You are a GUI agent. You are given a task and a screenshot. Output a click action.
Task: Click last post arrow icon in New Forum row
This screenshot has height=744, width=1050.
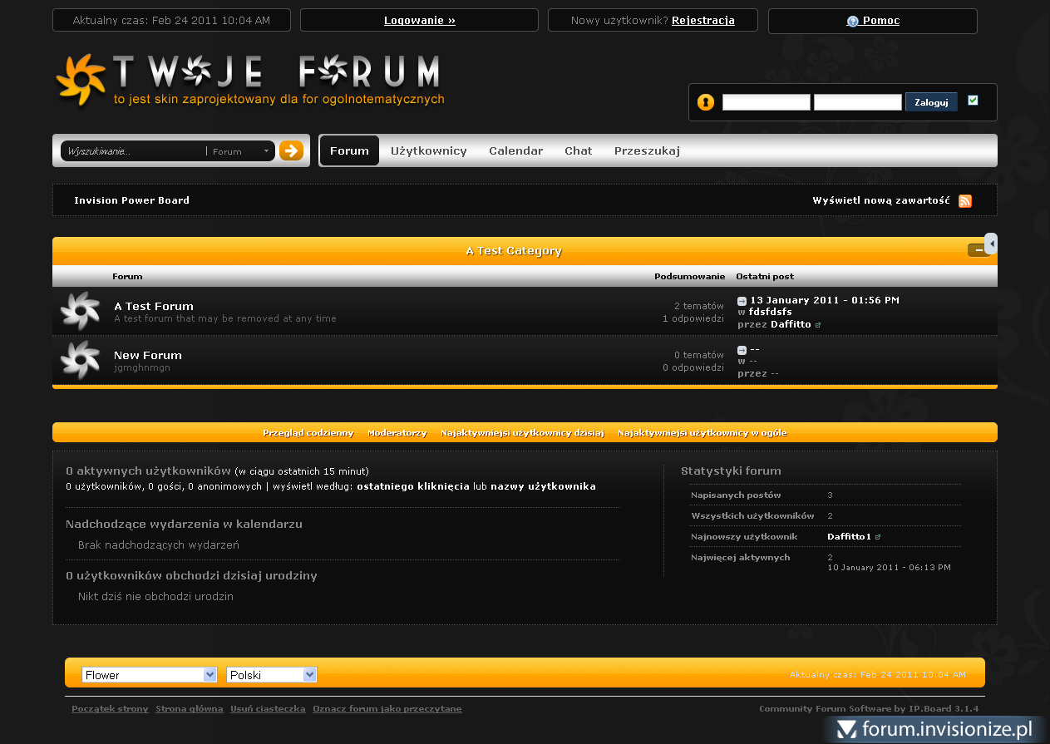(x=742, y=350)
